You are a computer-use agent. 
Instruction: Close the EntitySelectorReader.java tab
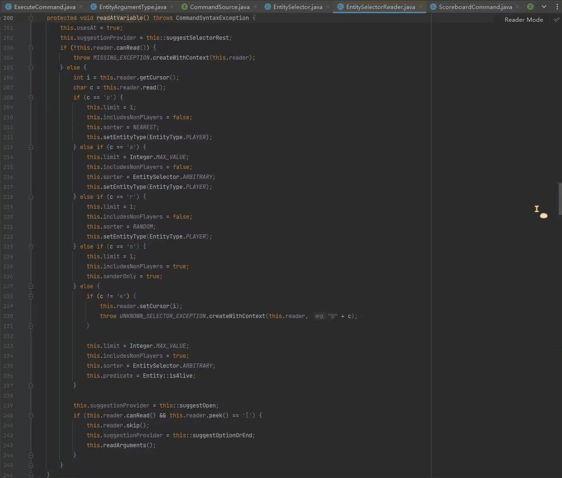point(421,7)
